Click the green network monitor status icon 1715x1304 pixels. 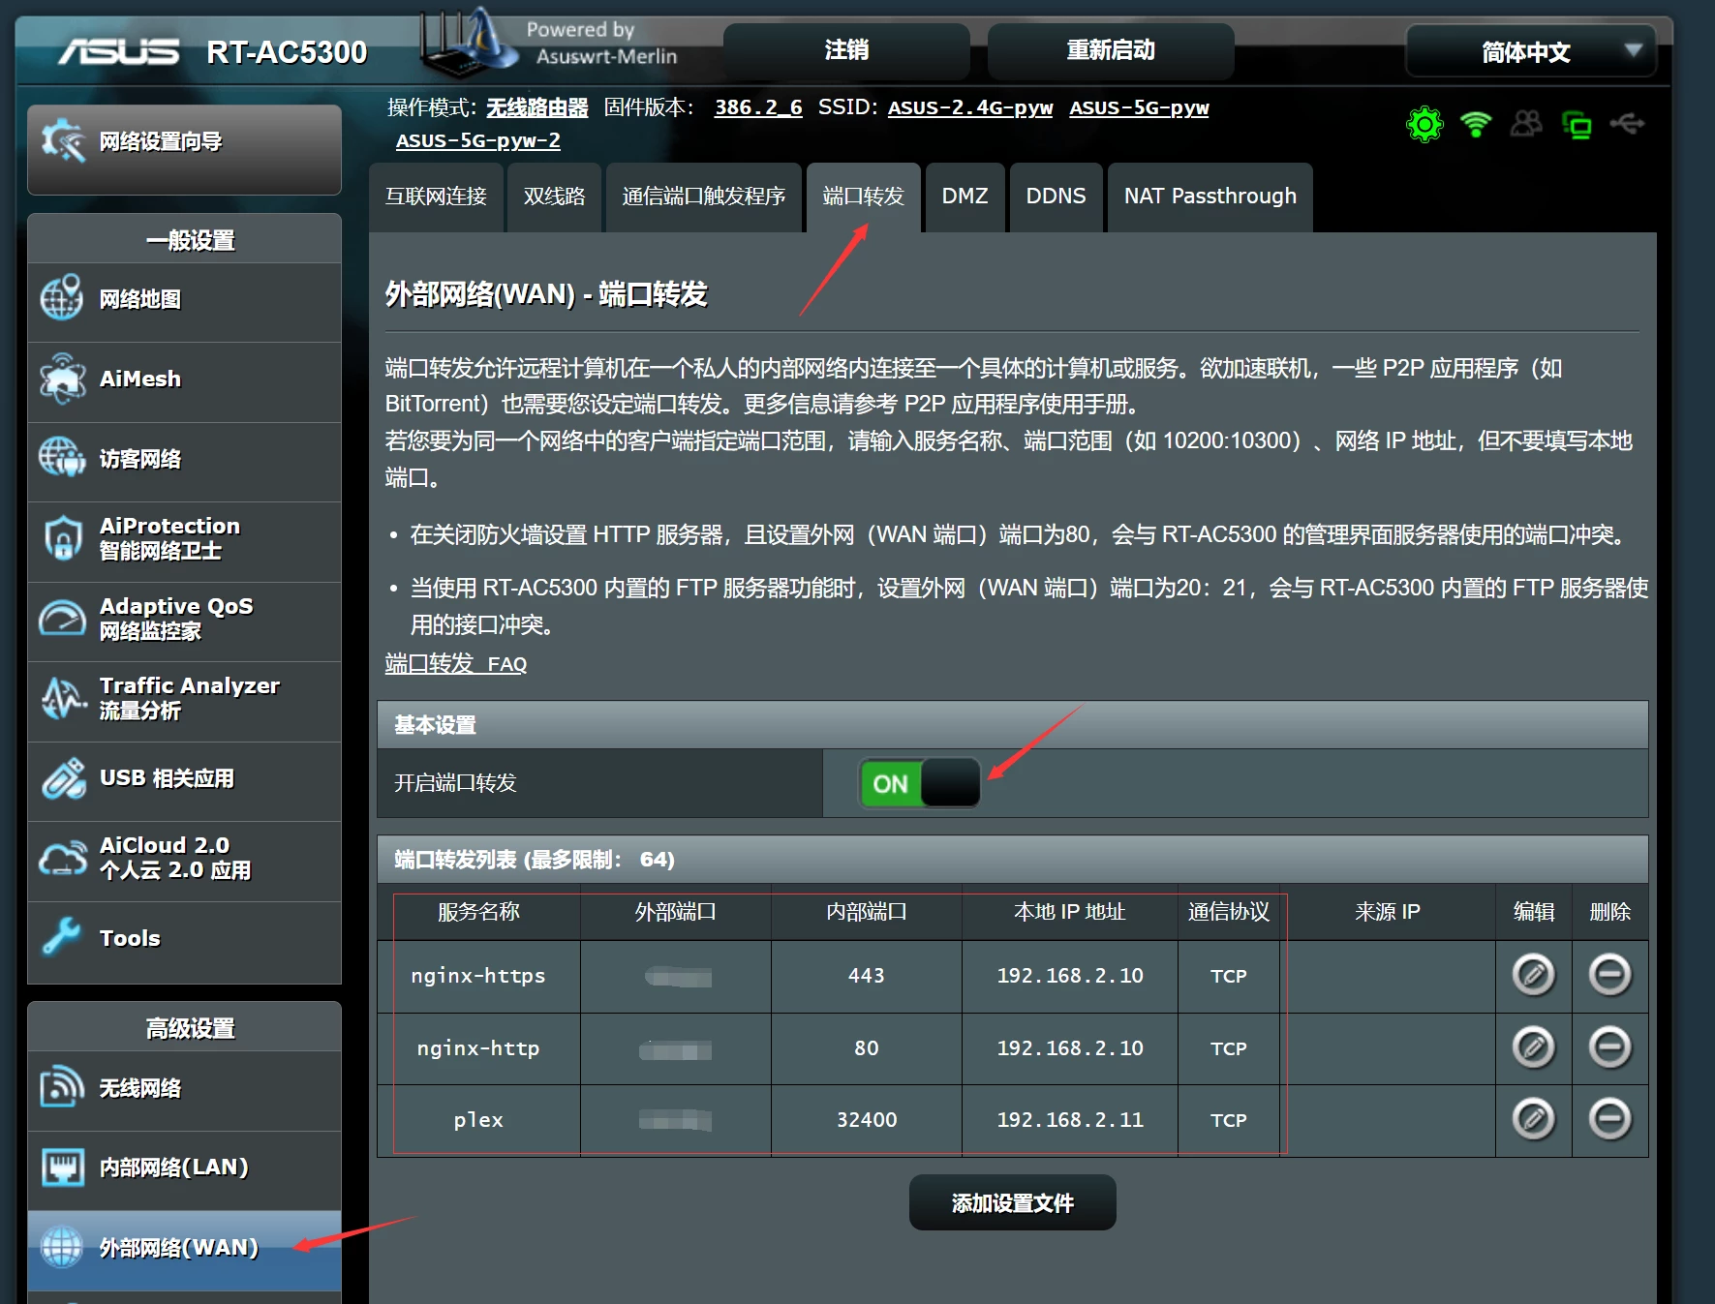click(1577, 125)
